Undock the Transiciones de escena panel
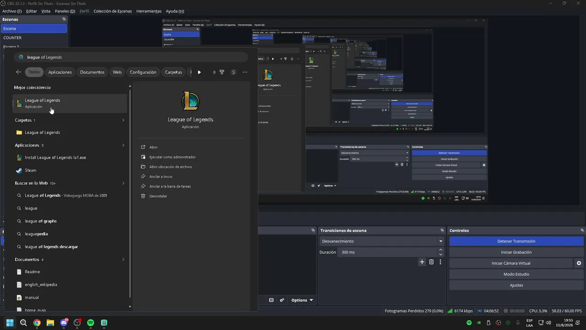 coord(442,231)
